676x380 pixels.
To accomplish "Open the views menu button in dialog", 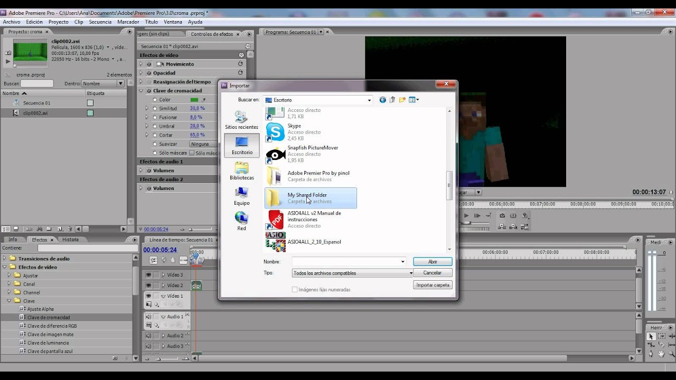I will click(x=414, y=100).
